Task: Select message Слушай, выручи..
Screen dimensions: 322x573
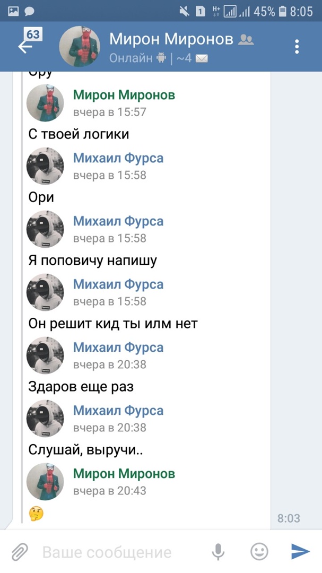Action: click(x=85, y=450)
